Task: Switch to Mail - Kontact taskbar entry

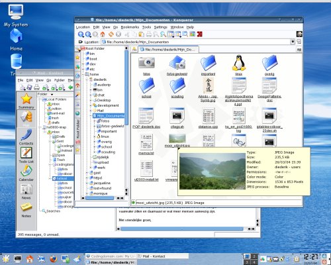Action: click(x=163, y=256)
